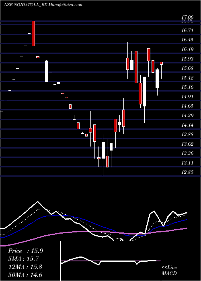The image size is (201, 281).
Task: Click the <<Live MACD label
Action: click(169, 270)
